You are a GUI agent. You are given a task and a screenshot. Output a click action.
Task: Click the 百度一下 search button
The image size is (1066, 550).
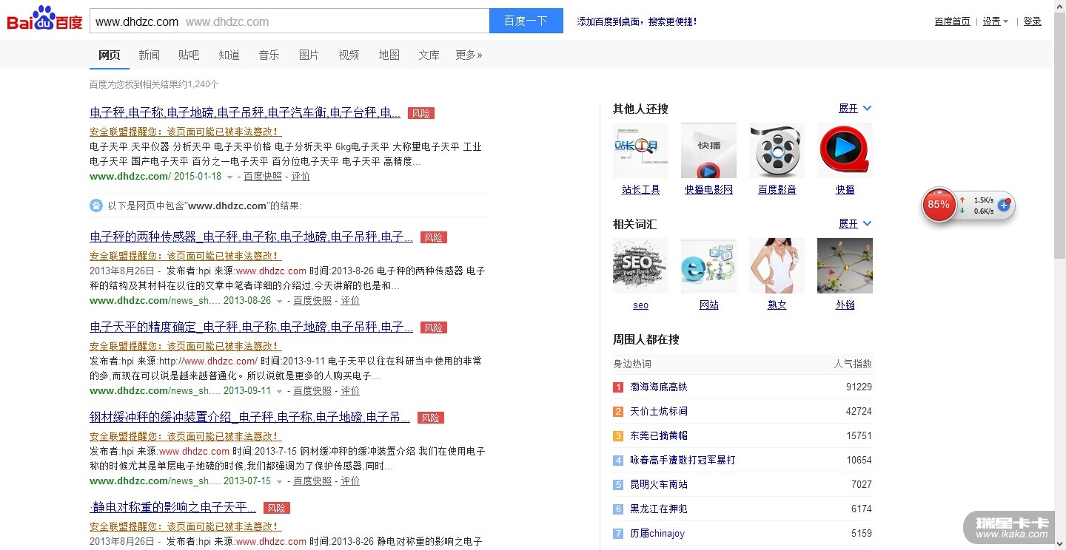coord(526,21)
